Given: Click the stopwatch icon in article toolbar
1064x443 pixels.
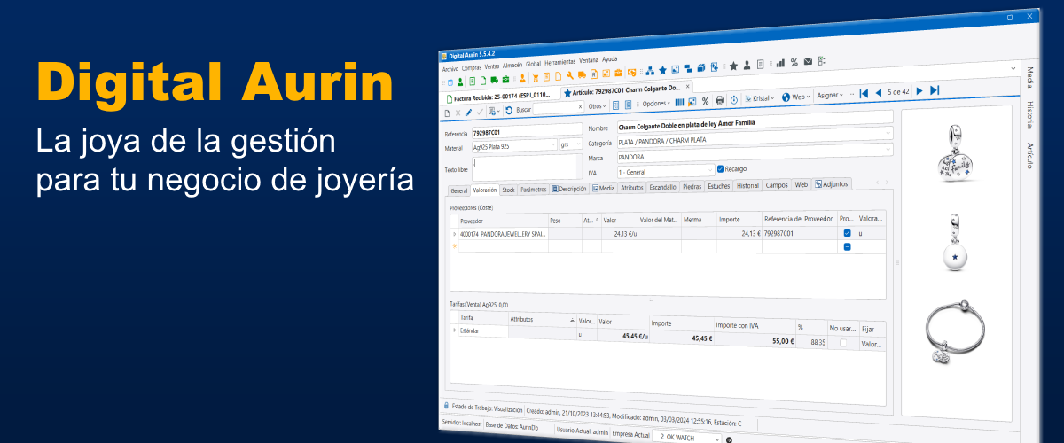Looking at the screenshot, I should click(x=734, y=99).
